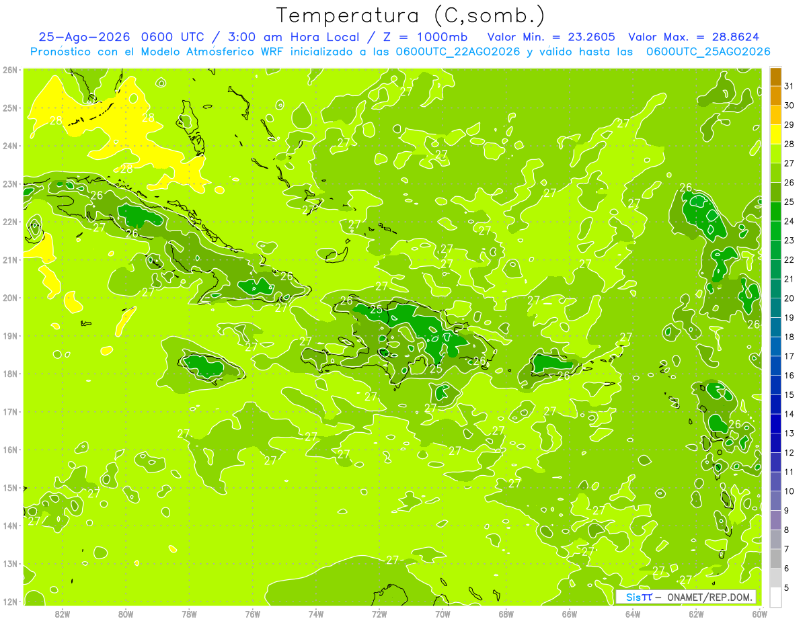Click the value 29 on the color bar

click(x=790, y=125)
